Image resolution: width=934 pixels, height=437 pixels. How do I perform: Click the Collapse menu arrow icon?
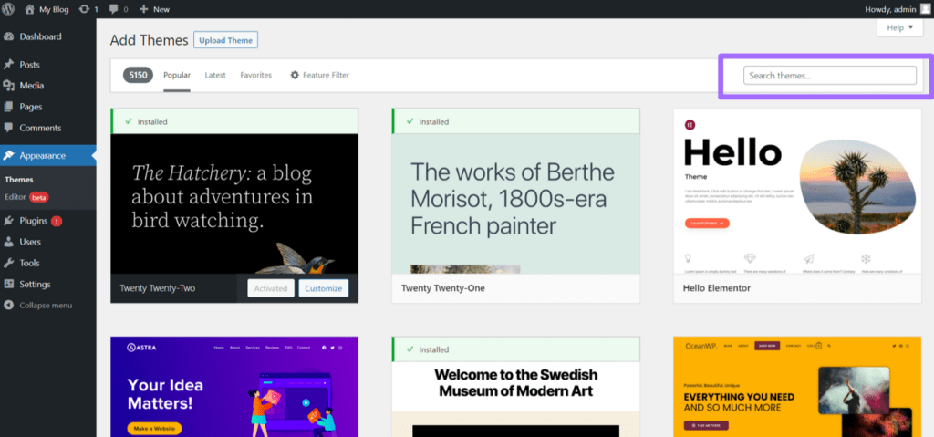coord(8,306)
